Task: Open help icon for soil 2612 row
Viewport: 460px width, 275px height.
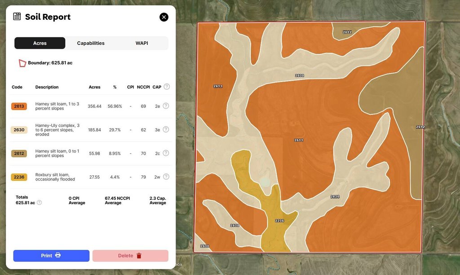Action: point(166,153)
